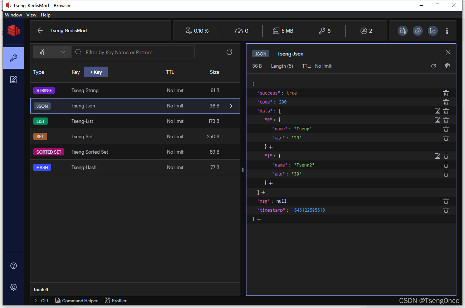Expand the collapsed root JSON node with plus

(259, 219)
